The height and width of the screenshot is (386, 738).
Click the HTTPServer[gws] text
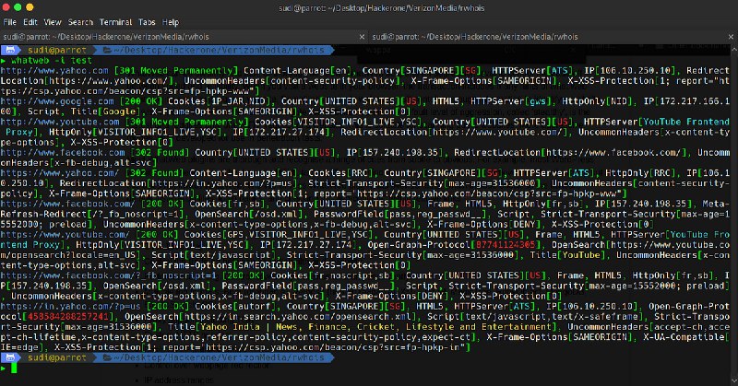511,101
